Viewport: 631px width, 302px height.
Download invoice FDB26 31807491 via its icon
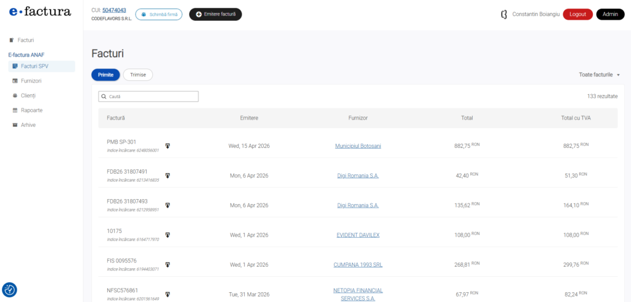pos(168,176)
